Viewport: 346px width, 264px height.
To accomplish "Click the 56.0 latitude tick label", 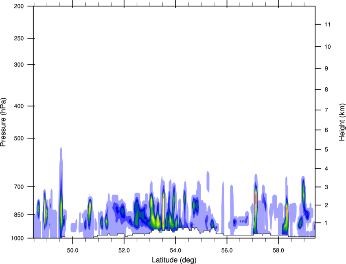I will coord(227,250).
